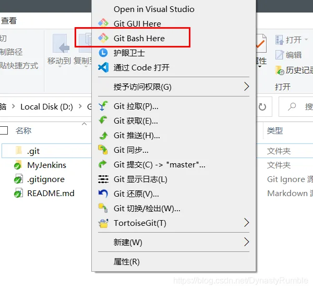The image size is (313, 290).
Task: Click the Git 推送 push icon
Action: point(103,135)
